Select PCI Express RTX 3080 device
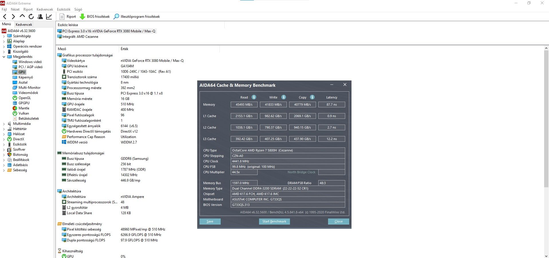This screenshot has height=258, width=549. tap(106, 31)
